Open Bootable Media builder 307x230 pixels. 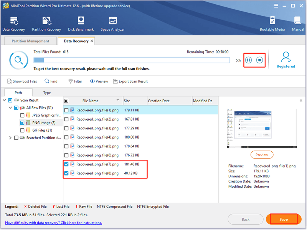272,24
